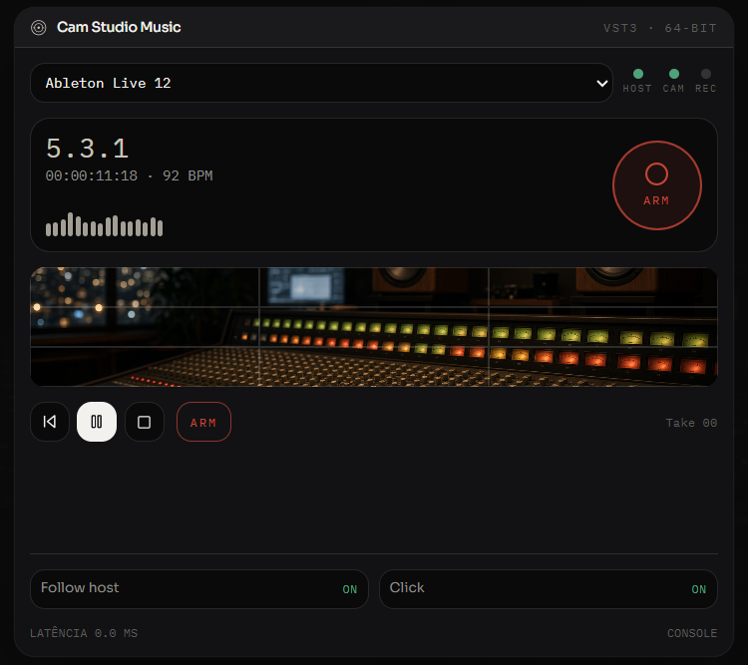The height and width of the screenshot is (665, 748).
Task: Click the audio level meter bars
Action: tap(104, 224)
